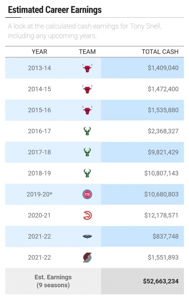
Task: Select the Bulls logo for 2014-15 season
Action: (x=87, y=89)
